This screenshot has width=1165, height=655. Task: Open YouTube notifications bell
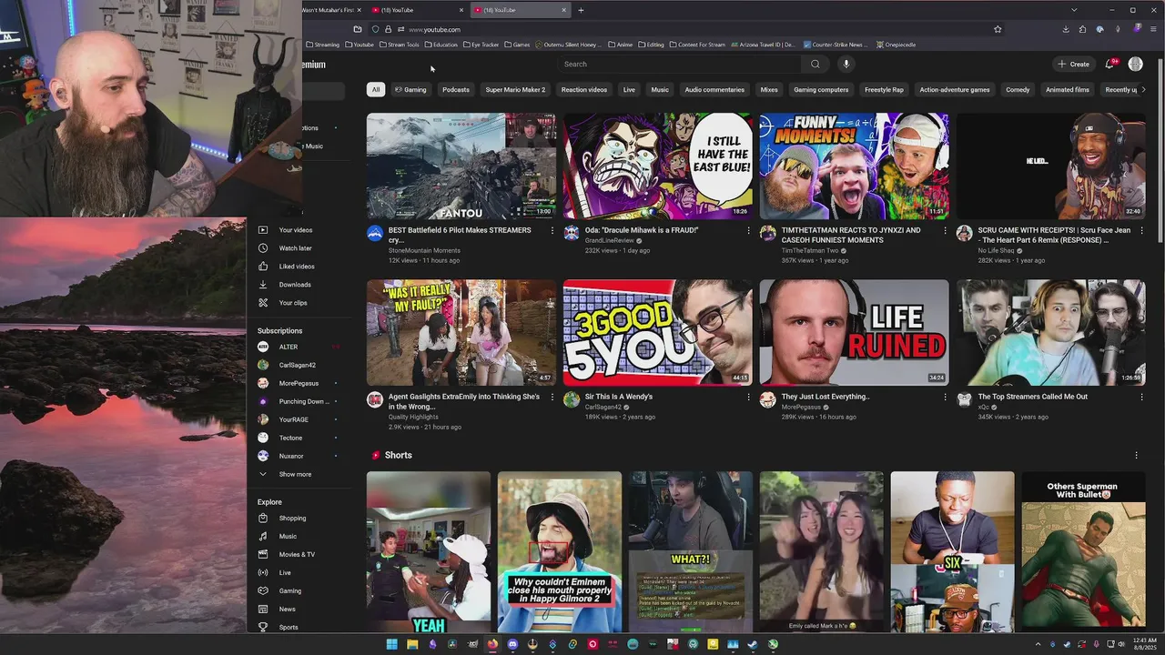pyautogui.click(x=1109, y=64)
